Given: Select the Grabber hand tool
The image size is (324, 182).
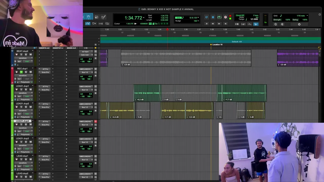Looking at the screenshot, I should [89, 17].
